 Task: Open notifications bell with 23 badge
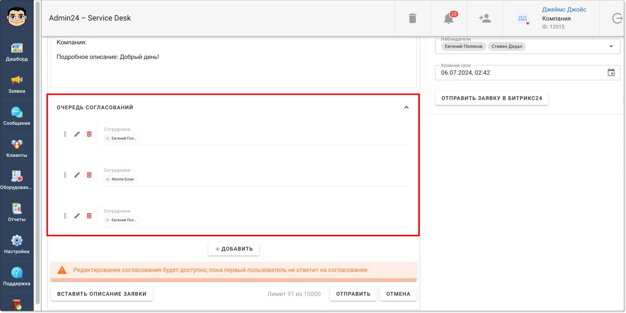(450, 18)
